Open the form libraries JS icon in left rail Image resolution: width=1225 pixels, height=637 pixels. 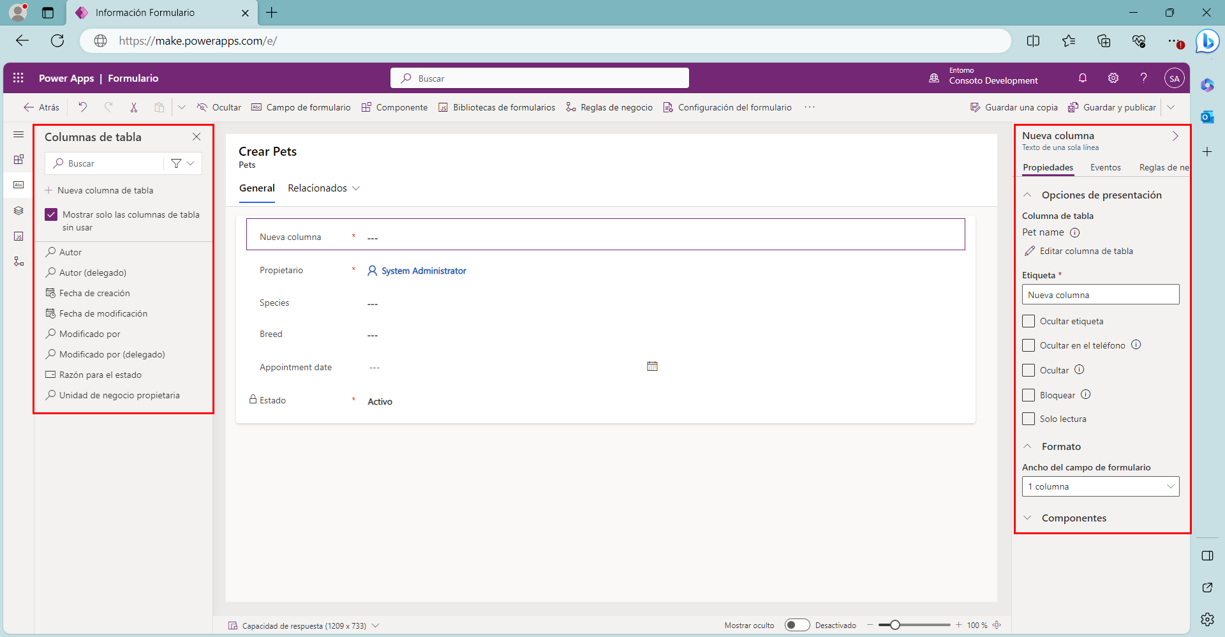click(x=19, y=236)
